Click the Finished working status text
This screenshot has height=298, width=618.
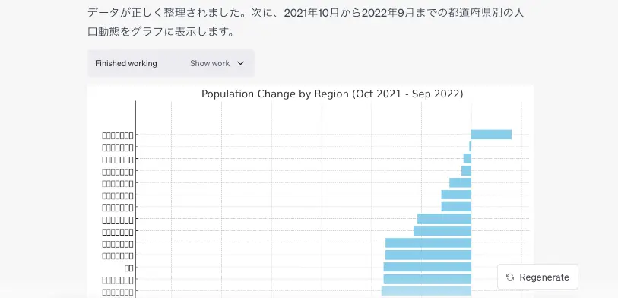tap(126, 63)
